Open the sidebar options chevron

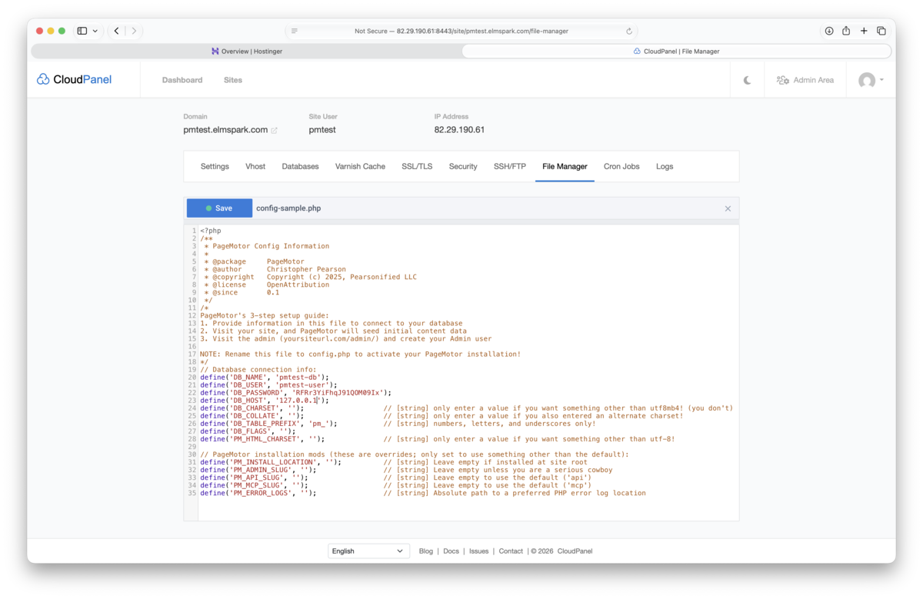click(95, 31)
